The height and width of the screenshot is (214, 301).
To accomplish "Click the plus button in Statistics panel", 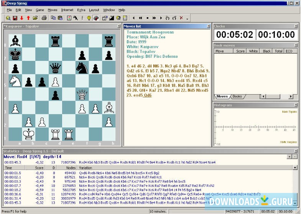I will point(289,157).
